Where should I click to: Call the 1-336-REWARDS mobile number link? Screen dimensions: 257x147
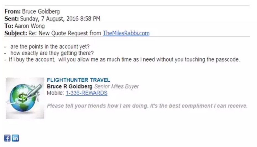coord(86,93)
